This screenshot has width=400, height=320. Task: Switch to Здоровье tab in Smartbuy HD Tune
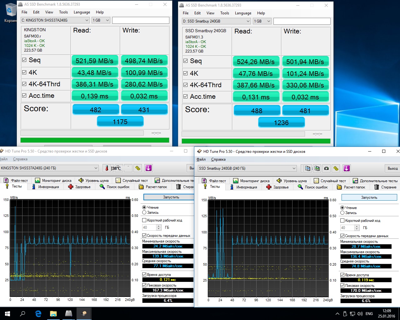click(277, 187)
